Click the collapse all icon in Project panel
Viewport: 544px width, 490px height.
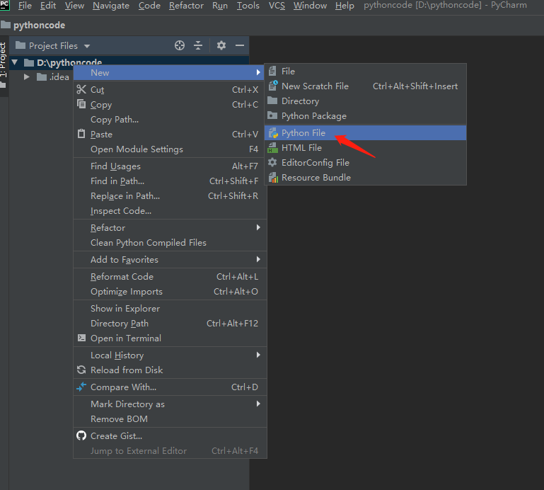[x=198, y=45]
